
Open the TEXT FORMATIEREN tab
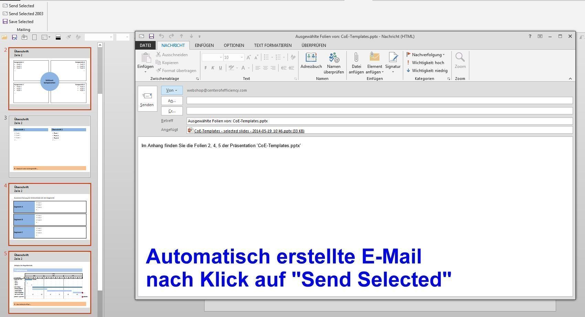272,45
